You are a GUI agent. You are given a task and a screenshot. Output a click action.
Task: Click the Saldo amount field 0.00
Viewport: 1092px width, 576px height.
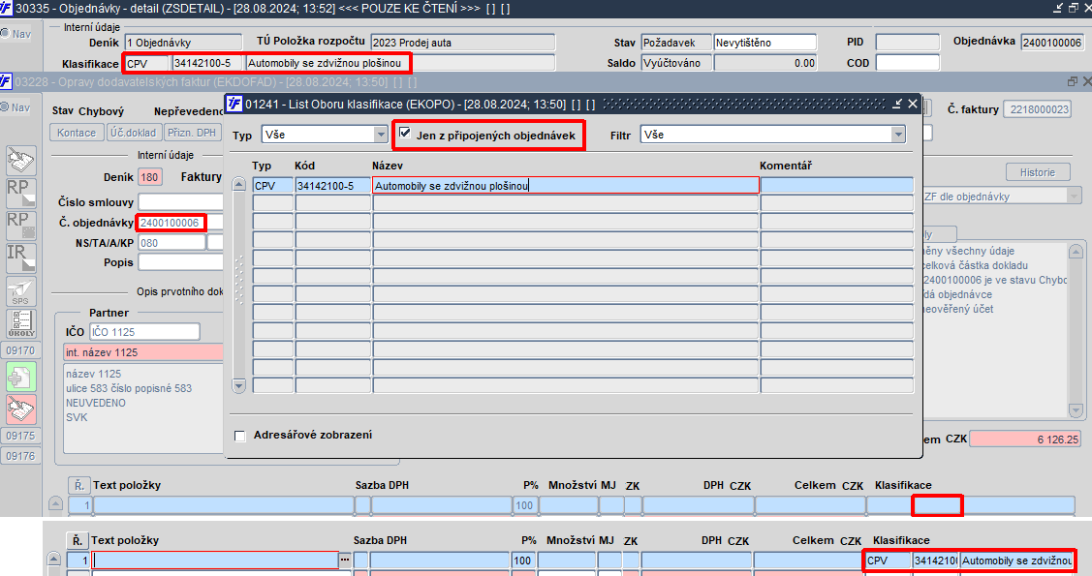(x=765, y=63)
